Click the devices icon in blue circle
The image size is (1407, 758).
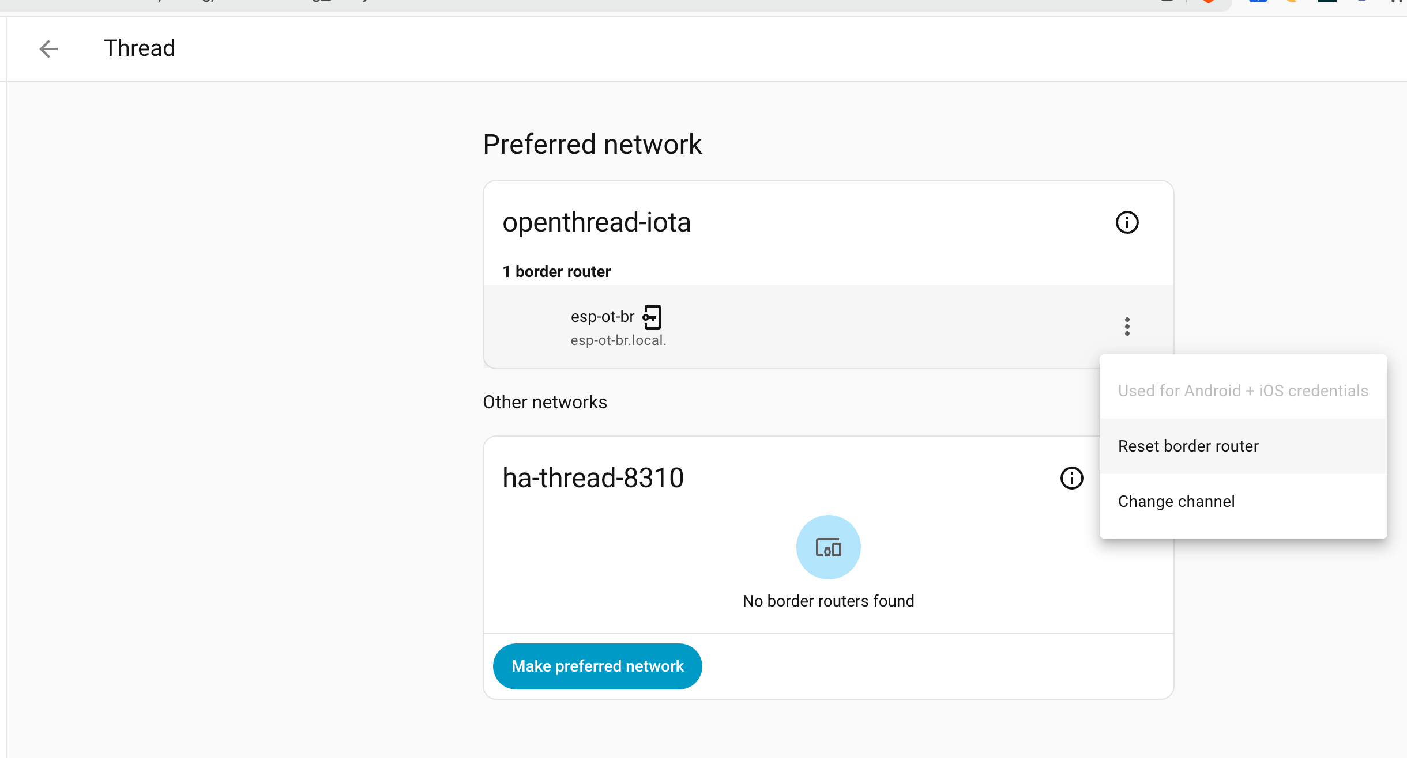pyautogui.click(x=828, y=547)
